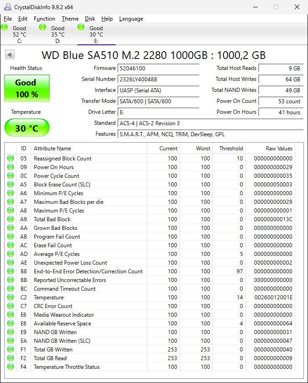Click status icon for Command Timeout Count
Screen dimensions: 308x383
(11, 288)
